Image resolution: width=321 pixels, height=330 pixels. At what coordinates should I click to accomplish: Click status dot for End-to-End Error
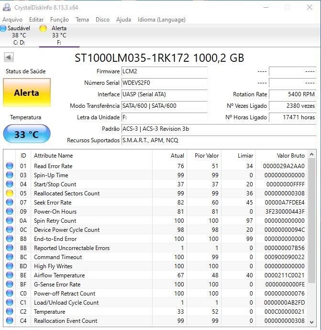tap(10, 239)
